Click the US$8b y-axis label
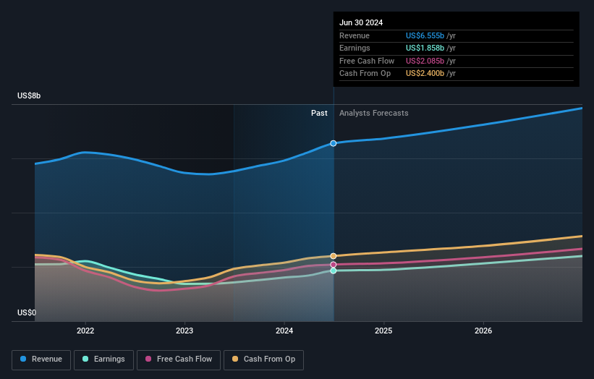This screenshot has height=379, width=594. tap(29, 95)
